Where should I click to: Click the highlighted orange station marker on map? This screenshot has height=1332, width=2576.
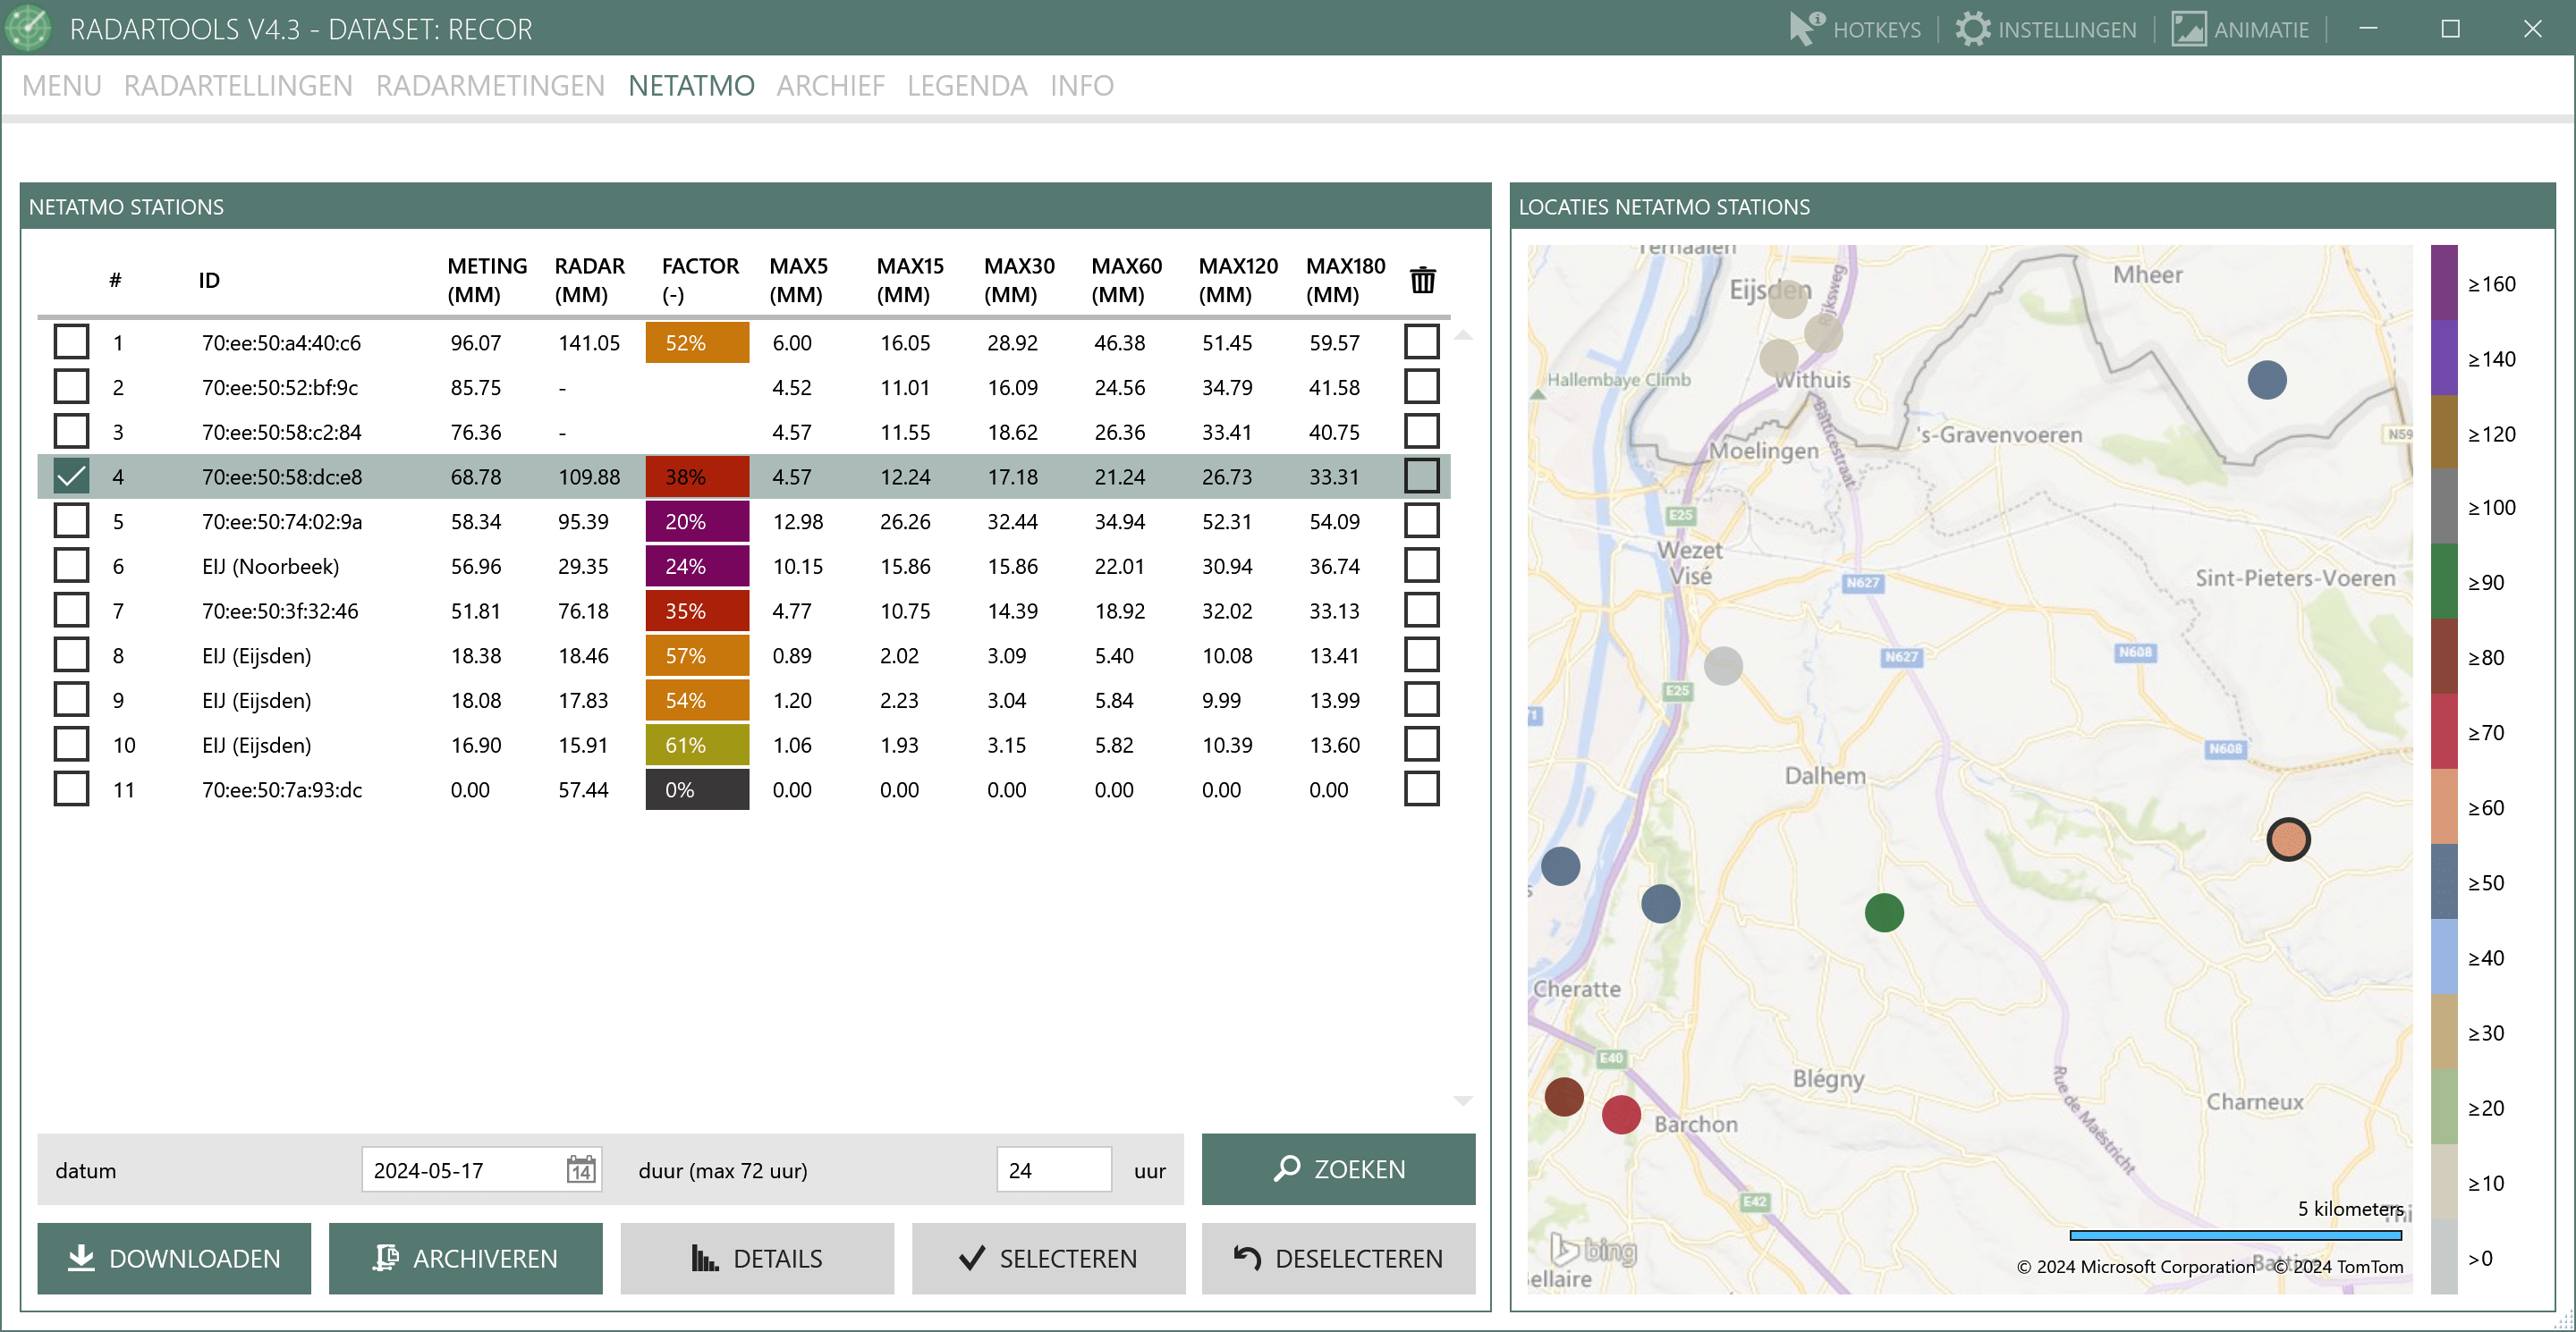pyautogui.click(x=2288, y=839)
